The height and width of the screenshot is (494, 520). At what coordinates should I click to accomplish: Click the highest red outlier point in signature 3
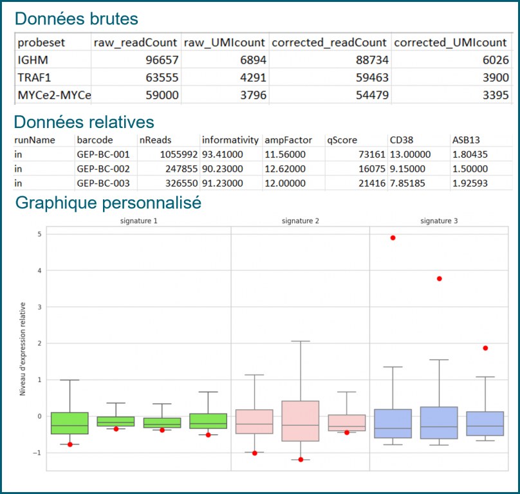coord(393,238)
